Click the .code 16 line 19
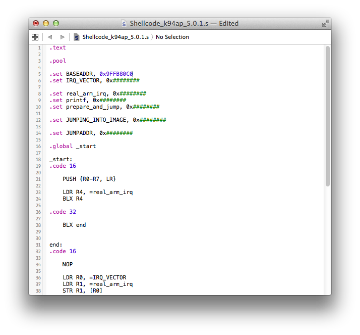Image resolution: width=360 pixels, height=335 pixels. click(x=63, y=166)
